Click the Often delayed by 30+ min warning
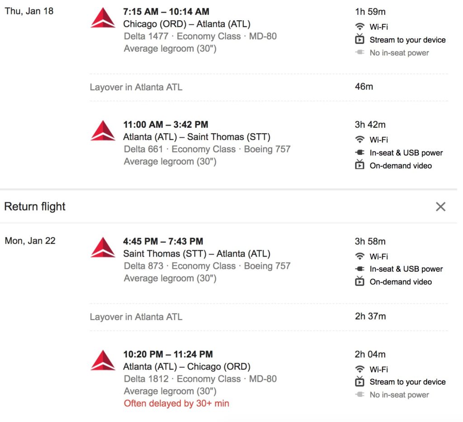Screen dimensions: 463x422 (176, 403)
